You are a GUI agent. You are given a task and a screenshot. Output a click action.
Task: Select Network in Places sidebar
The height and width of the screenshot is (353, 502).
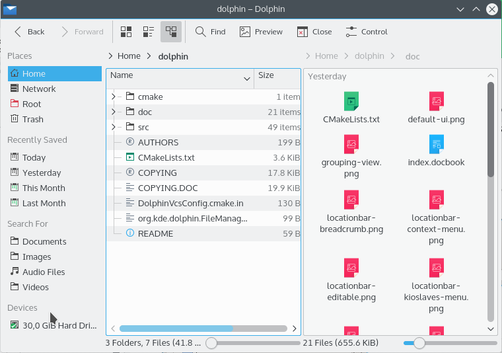[x=39, y=89]
